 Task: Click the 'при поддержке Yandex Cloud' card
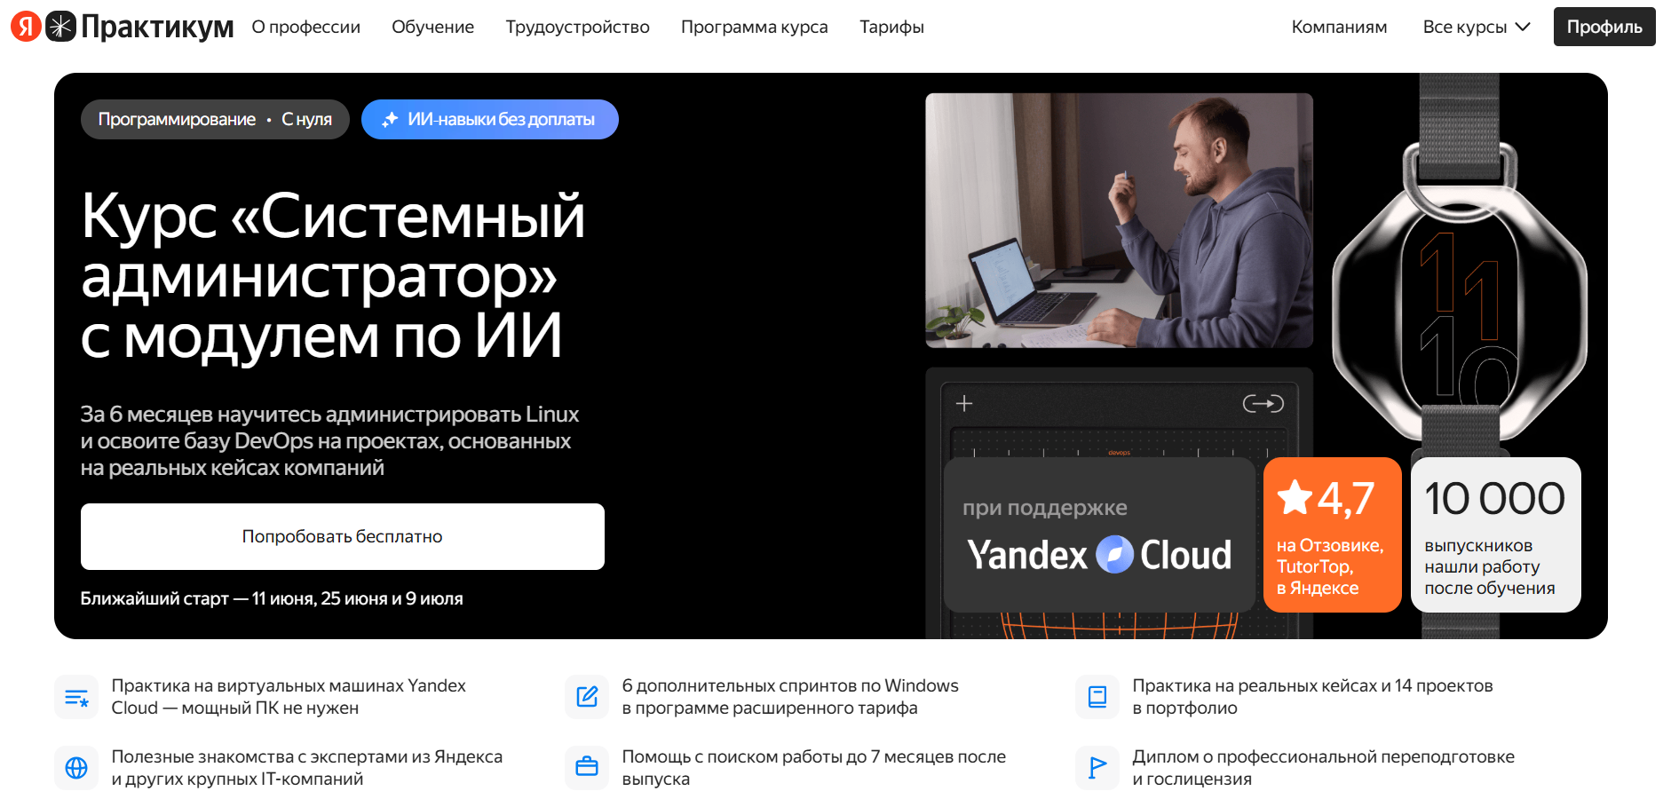coord(1099,534)
